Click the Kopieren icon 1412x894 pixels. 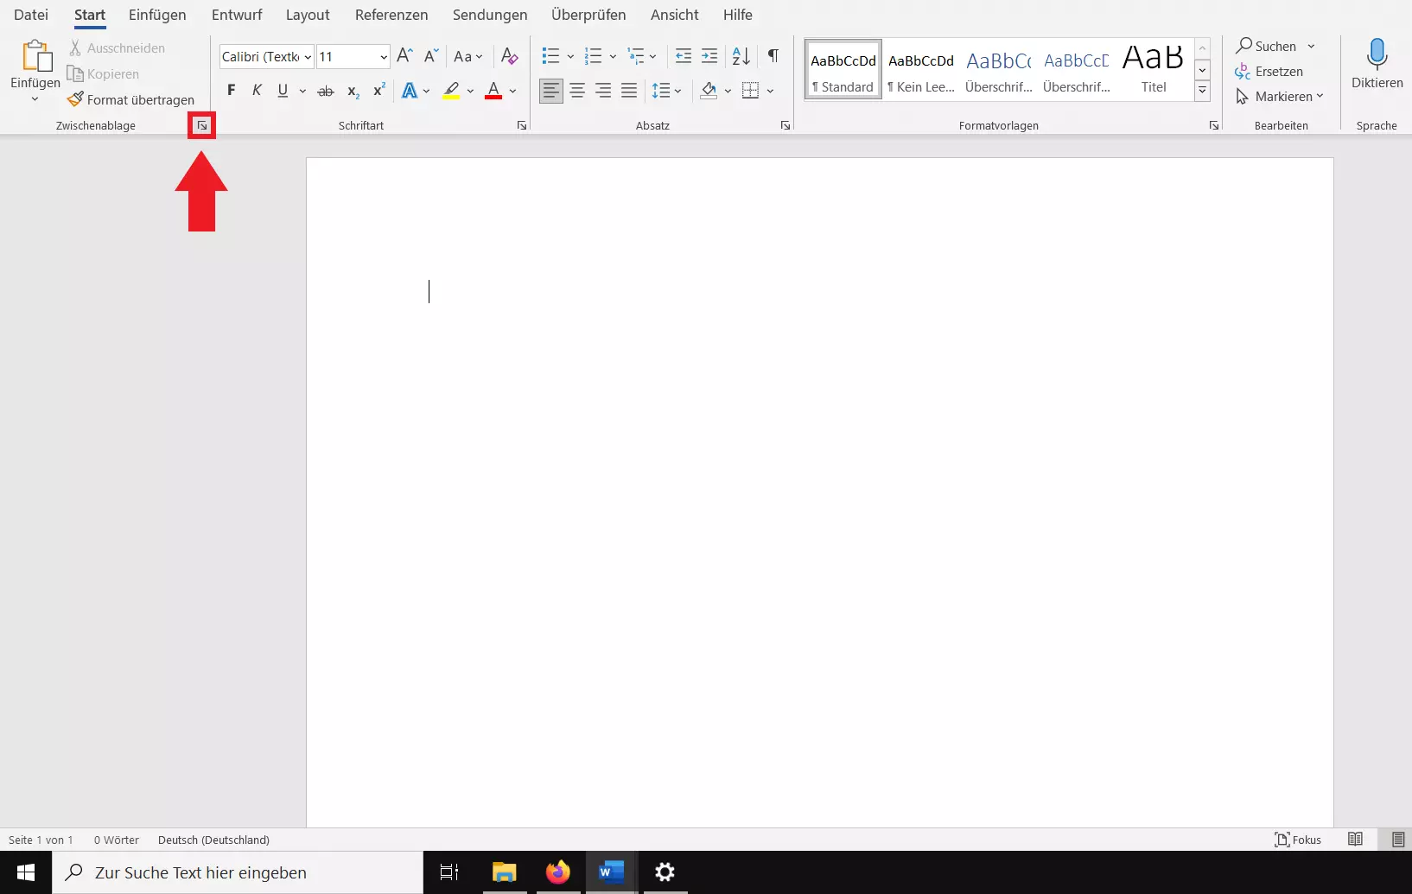(75, 73)
